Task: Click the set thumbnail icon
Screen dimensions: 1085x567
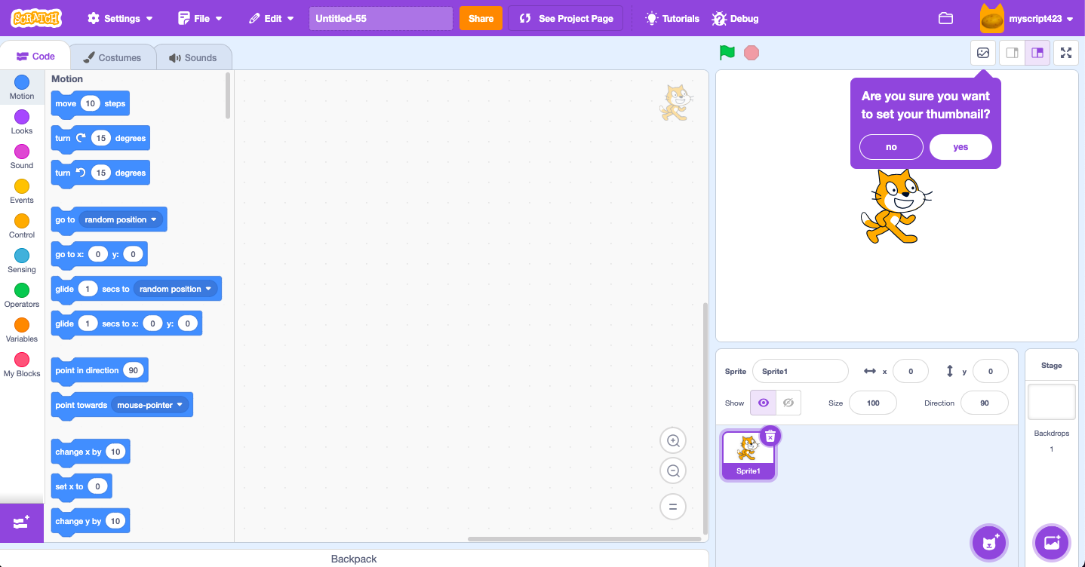Action: coord(983,53)
